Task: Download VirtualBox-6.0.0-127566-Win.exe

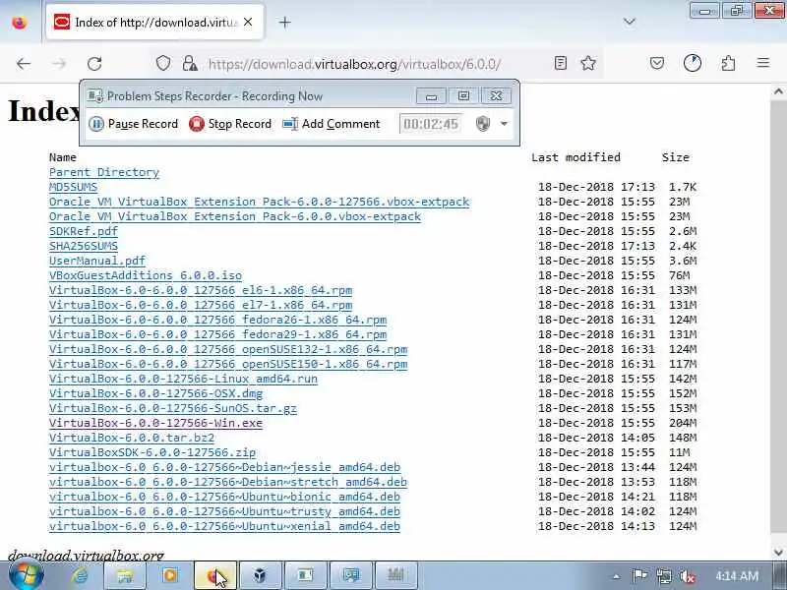Action: click(x=155, y=423)
